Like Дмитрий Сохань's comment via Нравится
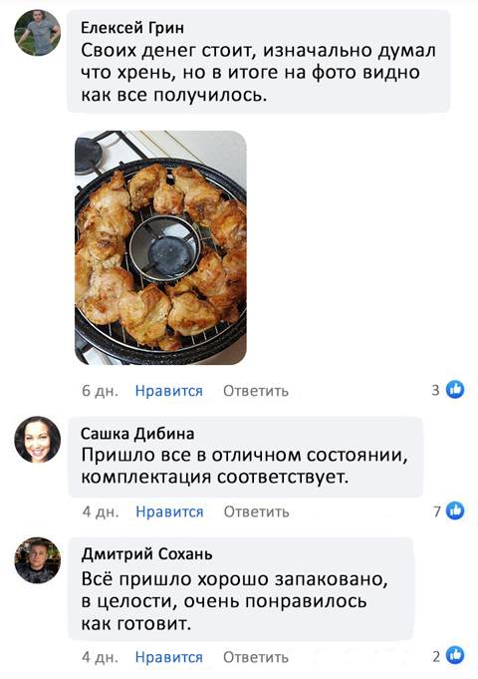This screenshot has width=478, height=679. [168, 657]
